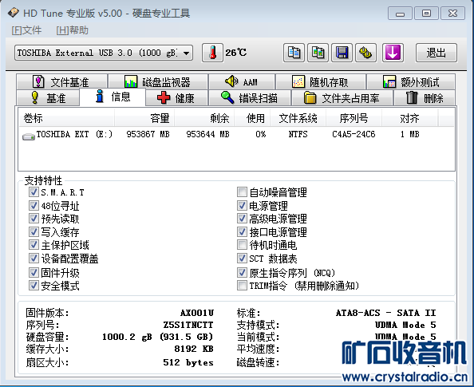Open the 文件夹占用率 tab
Screen dimensions: 474x387
342,98
